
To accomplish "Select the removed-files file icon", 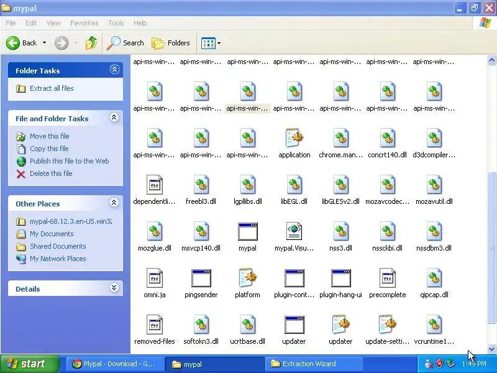I will click(x=154, y=325).
